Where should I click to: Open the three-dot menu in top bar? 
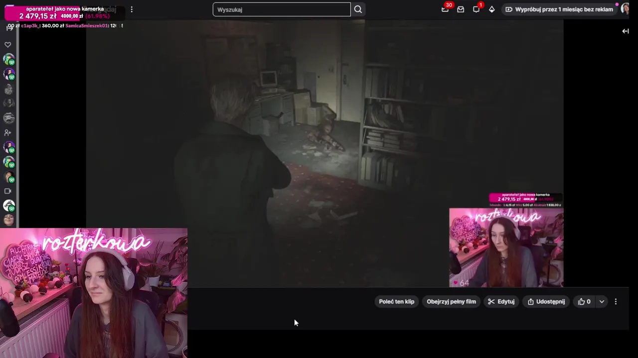(132, 9)
